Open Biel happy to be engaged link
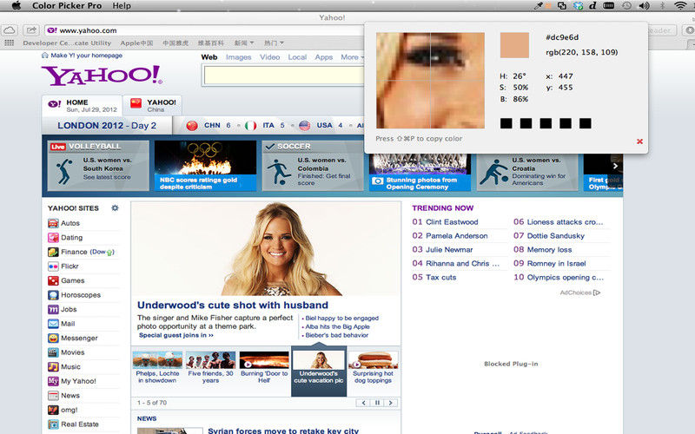The width and height of the screenshot is (695, 434). point(341,318)
